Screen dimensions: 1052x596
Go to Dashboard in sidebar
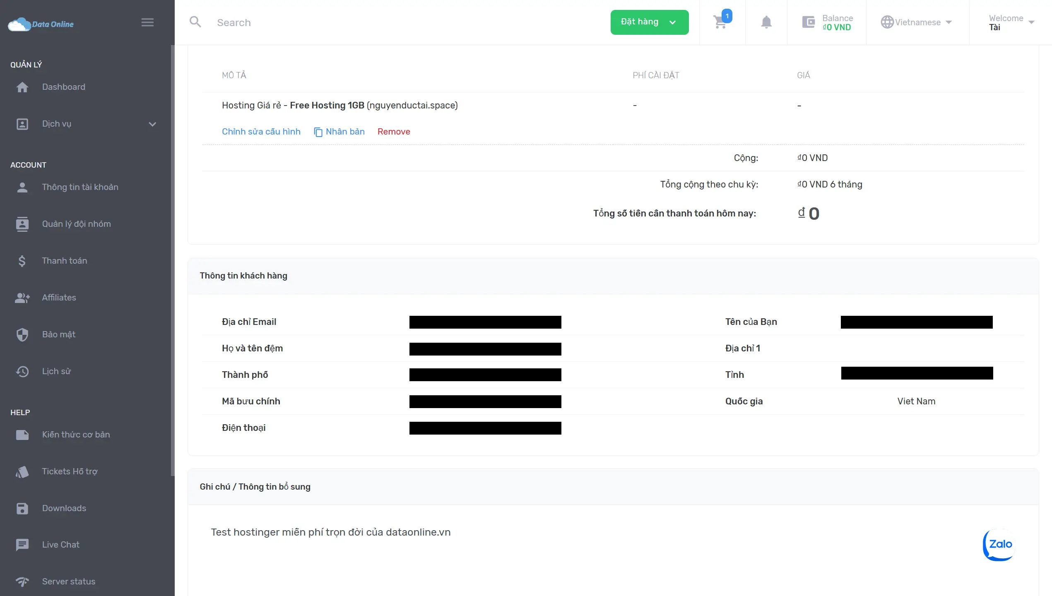tap(63, 87)
